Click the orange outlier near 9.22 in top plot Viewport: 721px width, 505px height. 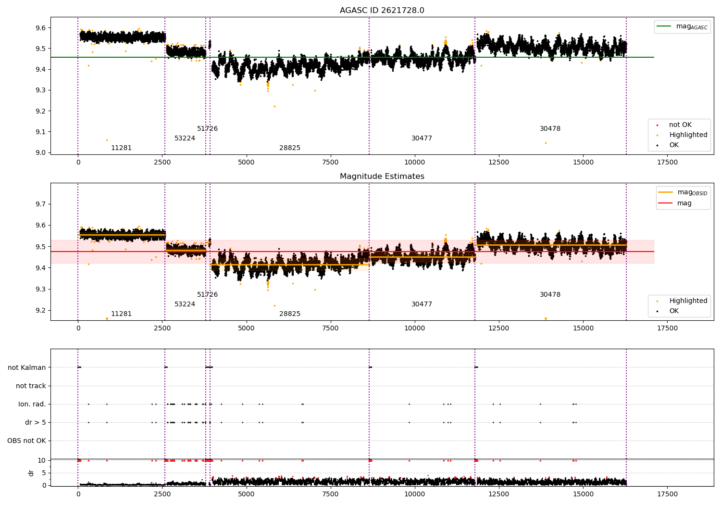click(x=274, y=106)
